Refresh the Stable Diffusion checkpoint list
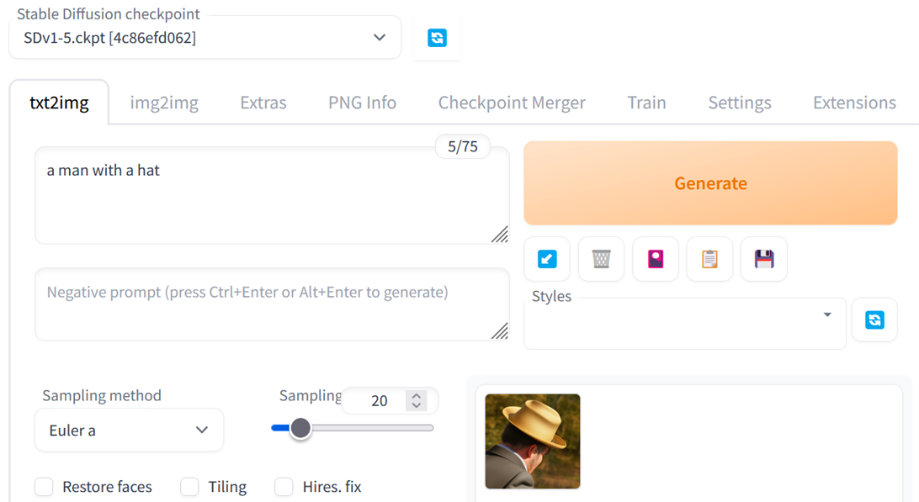The height and width of the screenshot is (502, 919). pos(437,38)
